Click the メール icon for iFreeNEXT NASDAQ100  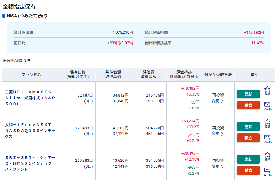point(267,139)
